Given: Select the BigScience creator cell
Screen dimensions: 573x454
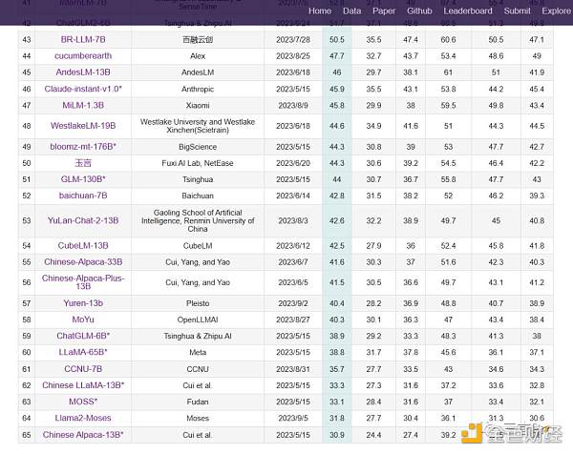Looking at the screenshot, I should point(198,147).
